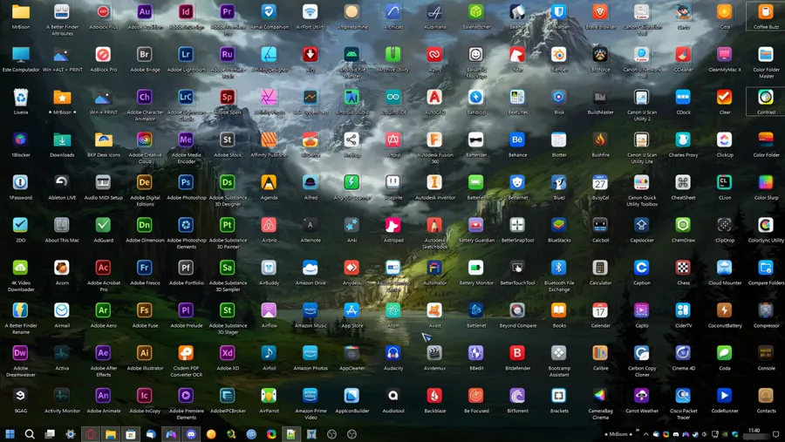Screen dimensions: 785x442
Task: Select the Blender icon
Action: [559, 55]
